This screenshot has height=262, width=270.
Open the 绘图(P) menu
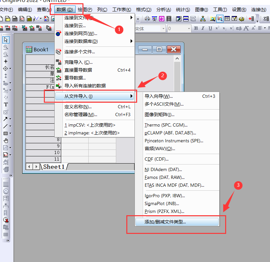[85, 9]
